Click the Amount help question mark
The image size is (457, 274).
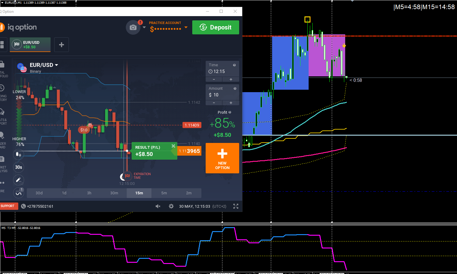click(x=235, y=88)
